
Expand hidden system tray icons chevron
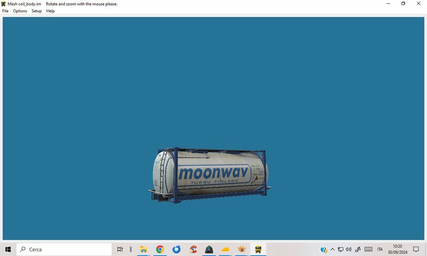[x=333, y=249]
